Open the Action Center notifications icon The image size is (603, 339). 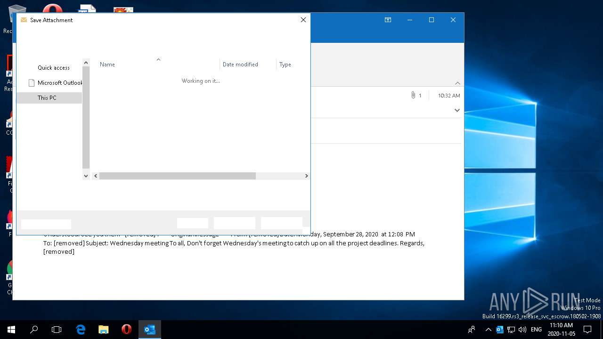tap(587, 330)
